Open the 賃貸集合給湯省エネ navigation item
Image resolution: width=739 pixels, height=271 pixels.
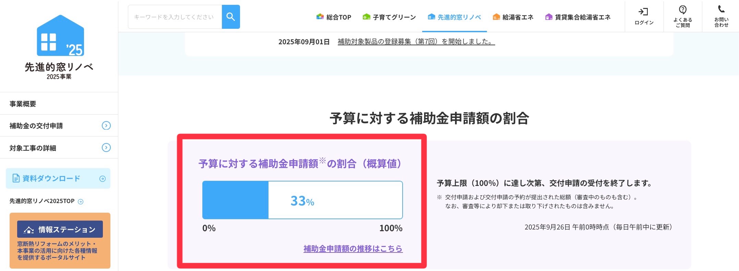[x=578, y=17]
